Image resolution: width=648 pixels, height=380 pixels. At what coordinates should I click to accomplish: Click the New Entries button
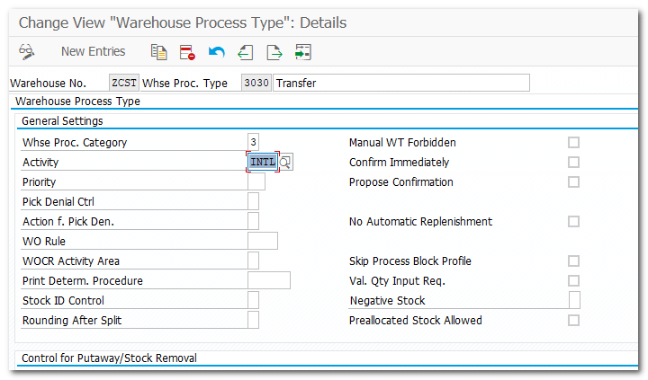94,51
